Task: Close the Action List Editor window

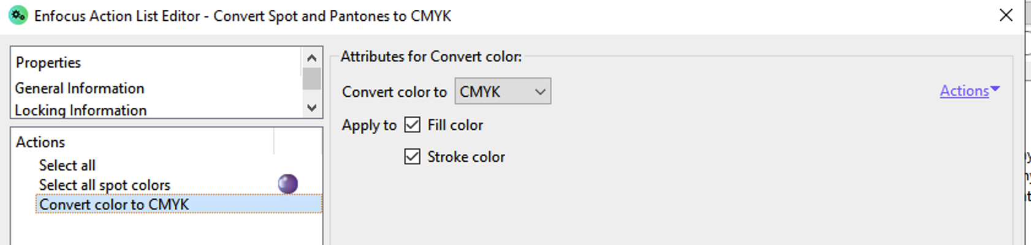Action: click(1006, 15)
